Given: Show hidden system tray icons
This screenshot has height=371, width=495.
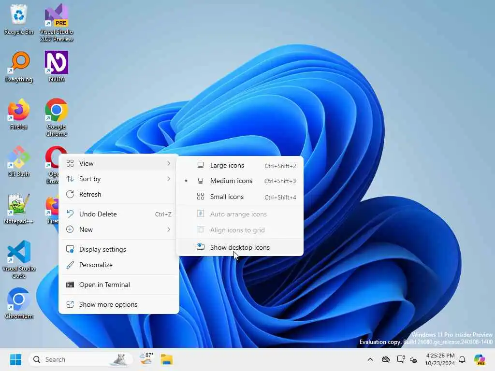Looking at the screenshot, I should click(x=370, y=359).
